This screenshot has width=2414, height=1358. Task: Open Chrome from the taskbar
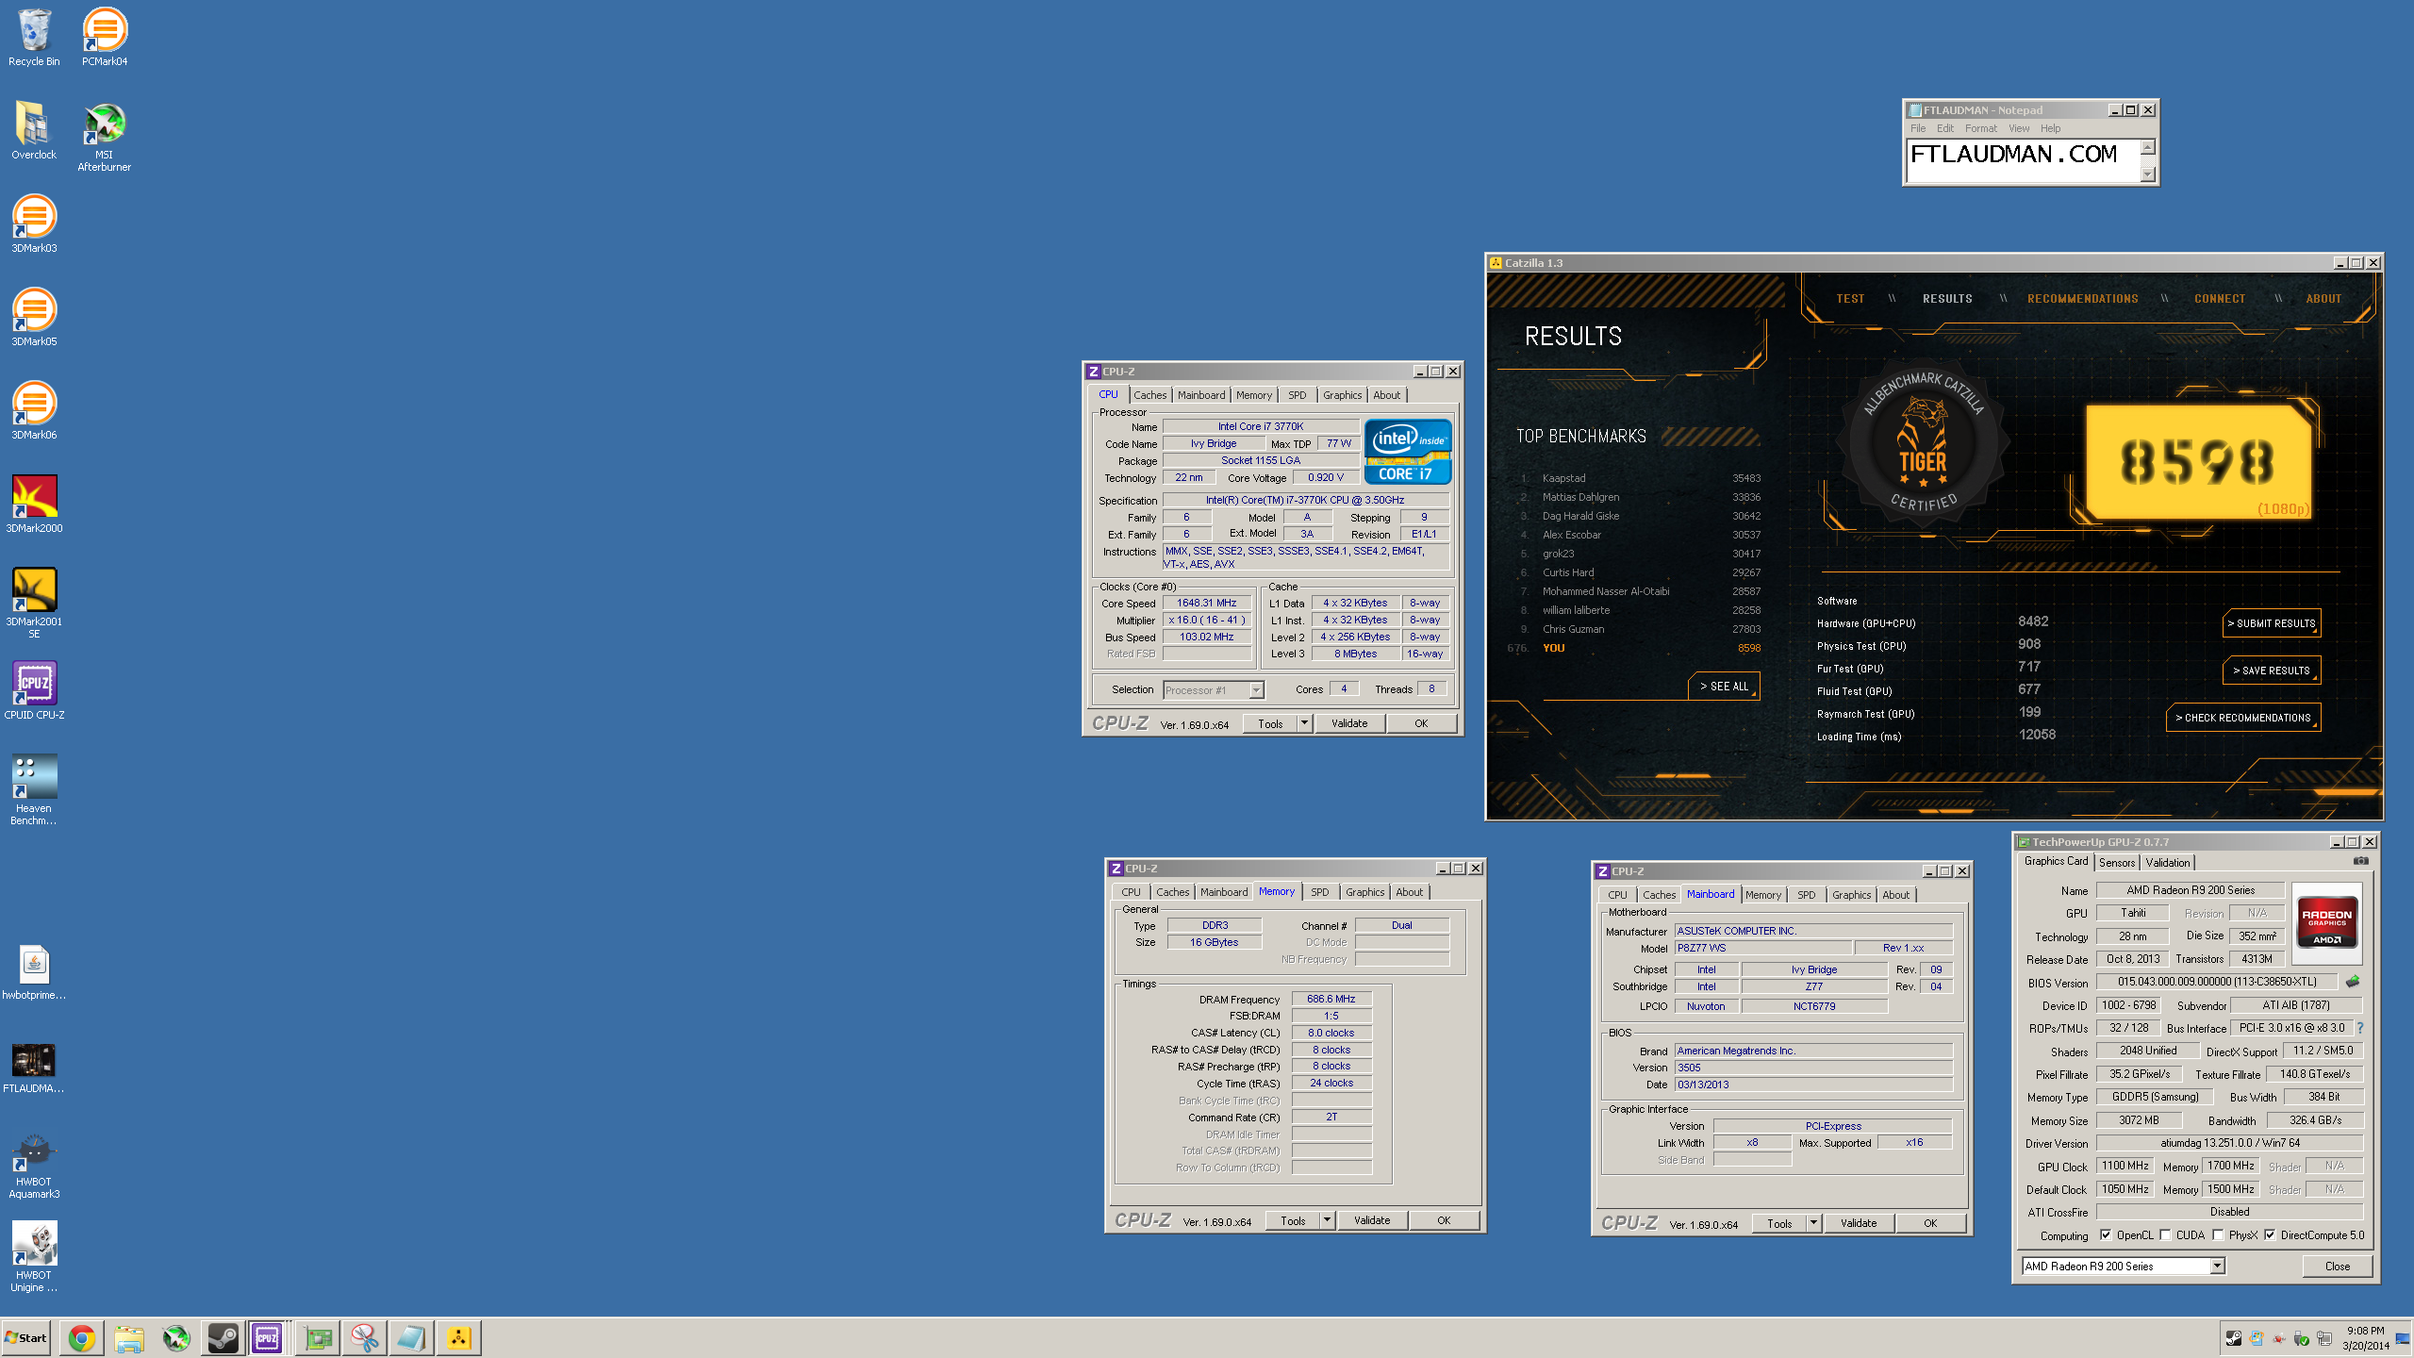82,1338
